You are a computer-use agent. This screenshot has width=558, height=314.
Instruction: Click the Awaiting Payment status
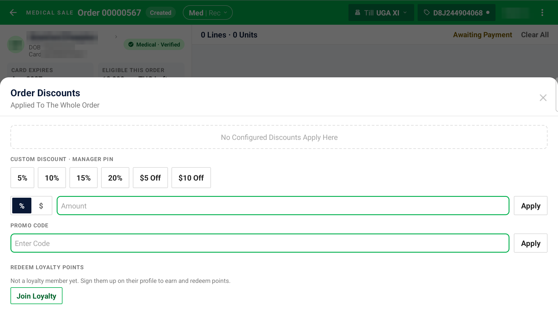pos(482,35)
